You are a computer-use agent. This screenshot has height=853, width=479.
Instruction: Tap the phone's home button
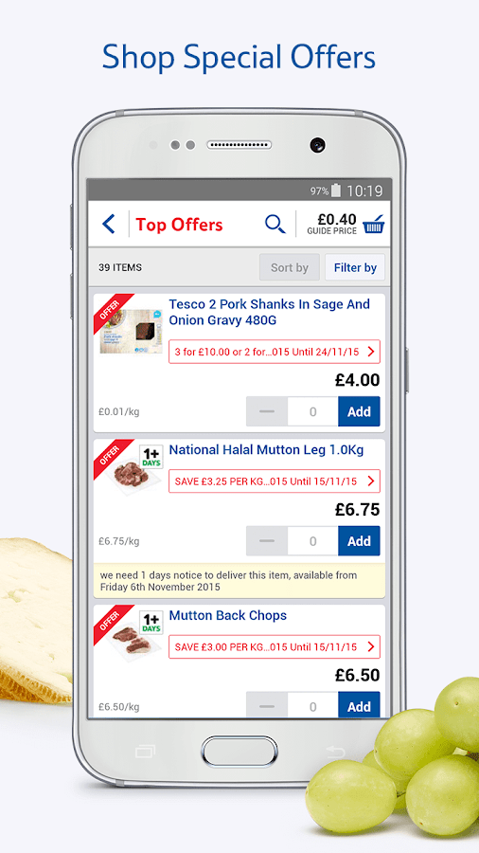pyautogui.click(x=239, y=753)
